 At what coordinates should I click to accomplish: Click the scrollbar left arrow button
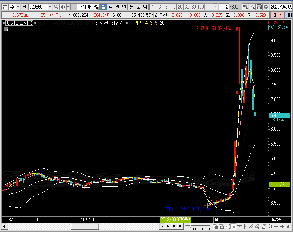click(4, 227)
